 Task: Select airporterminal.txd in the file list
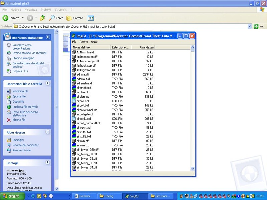click(87, 110)
